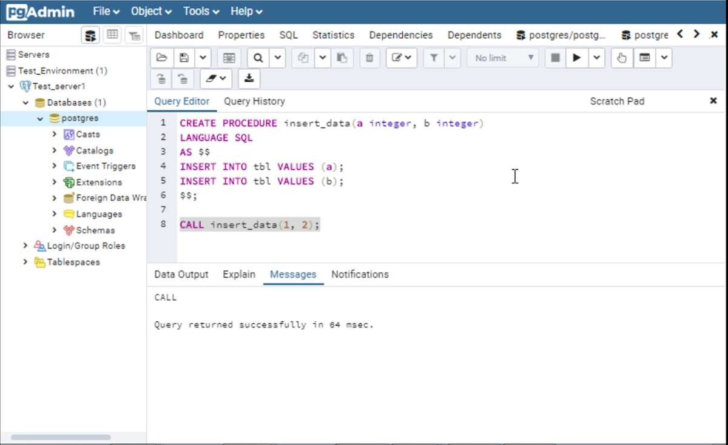This screenshot has height=445, width=728.
Task: Expand the Schemas tree node
Action: [x=55, y=230]
